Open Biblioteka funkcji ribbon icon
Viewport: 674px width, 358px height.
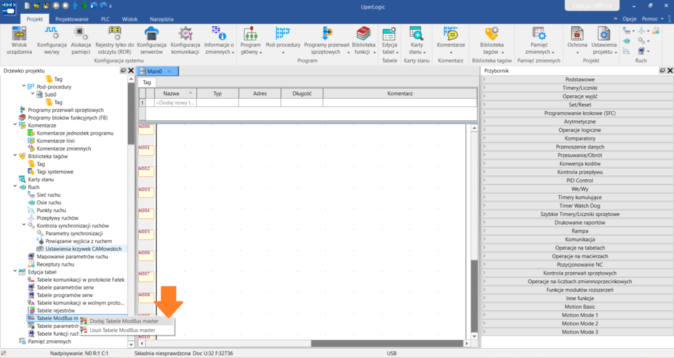coord(363,40)
